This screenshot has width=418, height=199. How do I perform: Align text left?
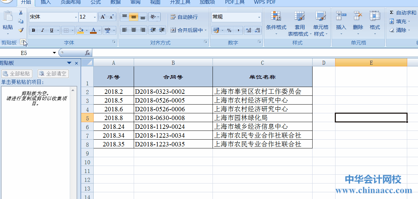click(125, 30)
